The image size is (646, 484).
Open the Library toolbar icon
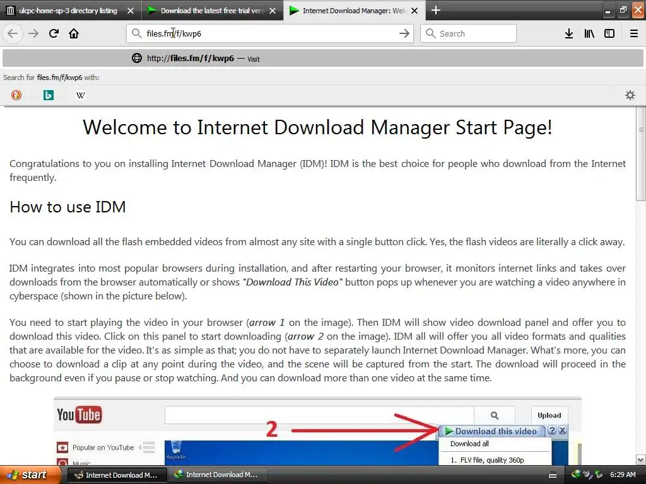pyautogui.click(x=589, y=33)
